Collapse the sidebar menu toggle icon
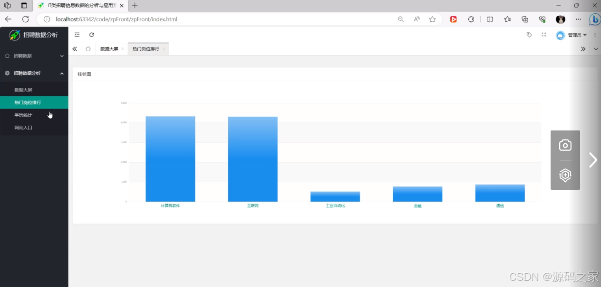The height and width of the screenshot is (287, 601). click(x=77, y=35)
